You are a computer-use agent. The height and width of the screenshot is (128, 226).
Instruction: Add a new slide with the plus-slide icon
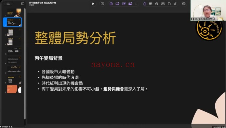(x=102, y=4)
